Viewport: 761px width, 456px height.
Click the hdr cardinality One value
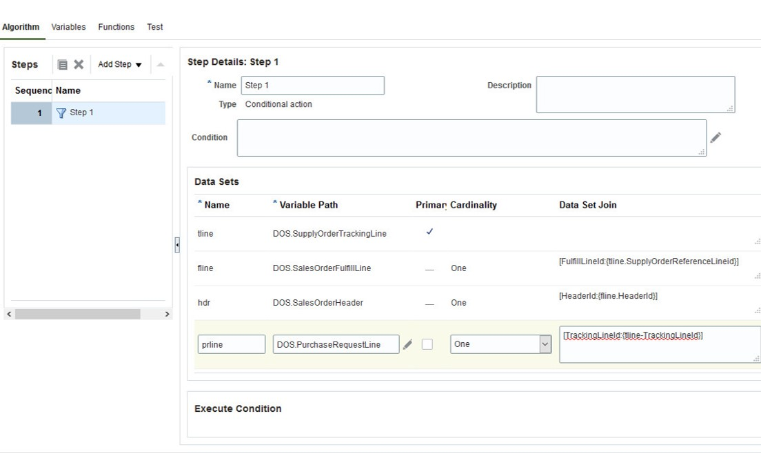pyautogui.click(x=458, y=303)
